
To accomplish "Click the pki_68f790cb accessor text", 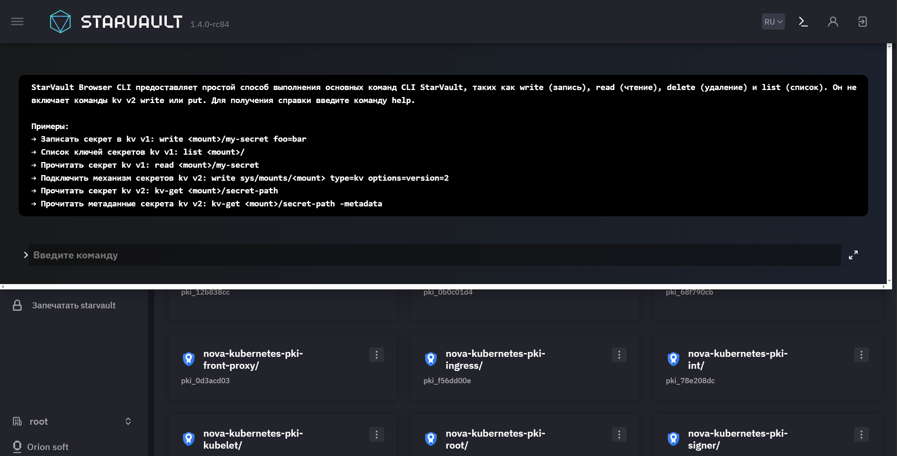I will pos(689,292).
